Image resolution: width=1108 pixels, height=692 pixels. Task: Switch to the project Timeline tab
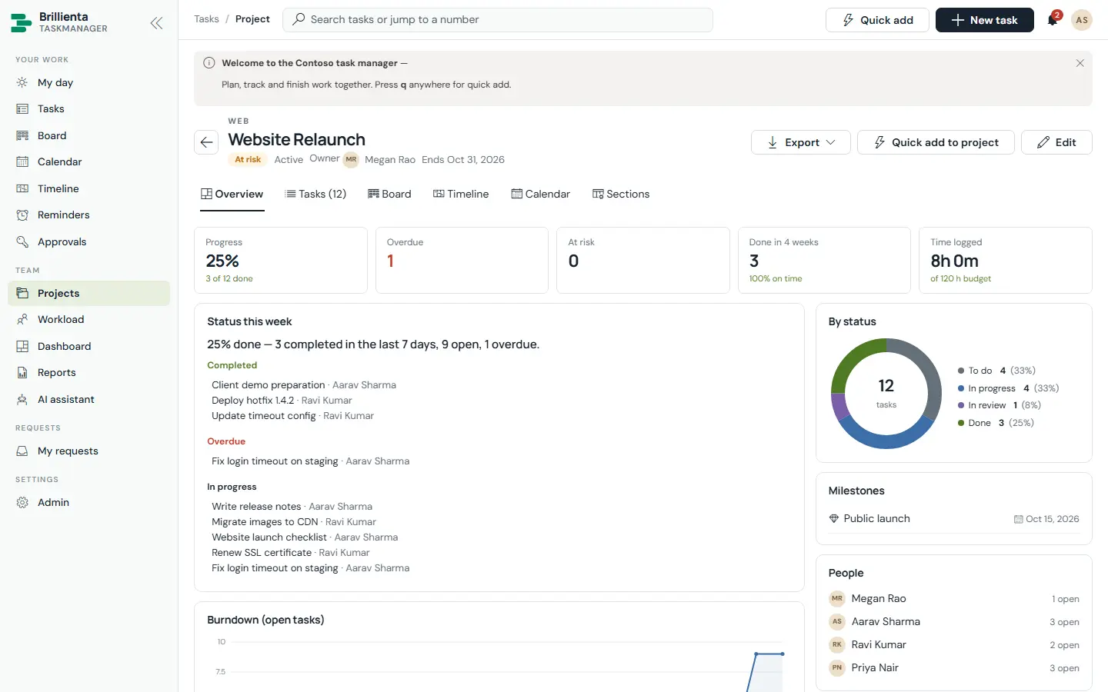(x=461, y=195)
